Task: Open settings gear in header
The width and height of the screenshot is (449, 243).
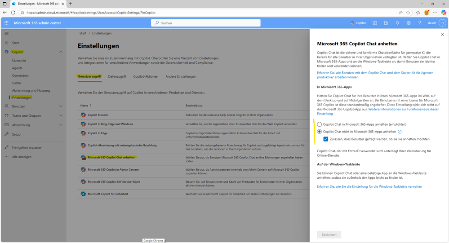Action: [x=409, y=23]
